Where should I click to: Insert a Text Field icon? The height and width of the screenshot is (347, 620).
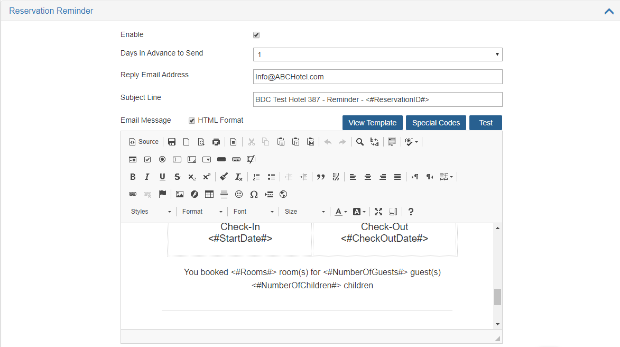tap(177, 159)
